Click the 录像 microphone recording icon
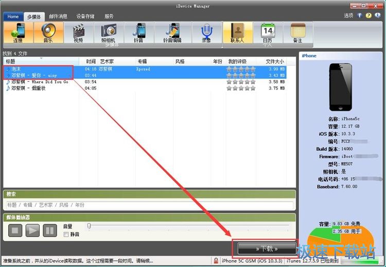This screenshot has height=267, width=386. tap(206, 32)
